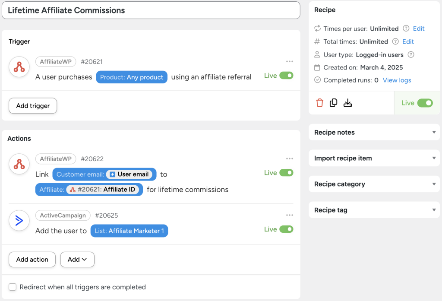Toggle the trigger's Live switch off
The image size is (442, 301).
(286, 75)
